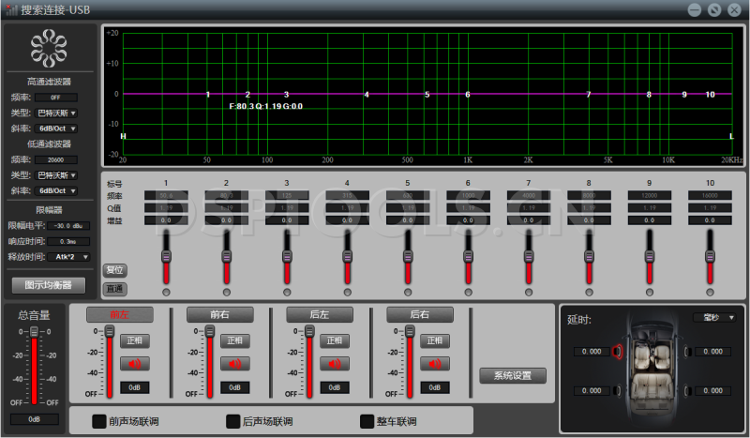Open 系统设置 system settings

pyautogui.click(x=513, y=376)
